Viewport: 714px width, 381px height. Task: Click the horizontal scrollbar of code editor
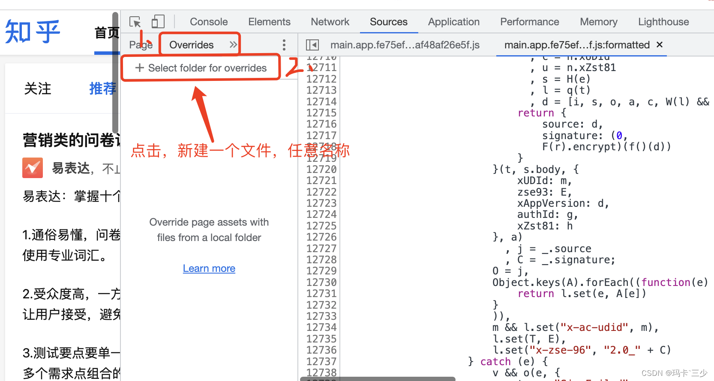(x=378, y=379)
